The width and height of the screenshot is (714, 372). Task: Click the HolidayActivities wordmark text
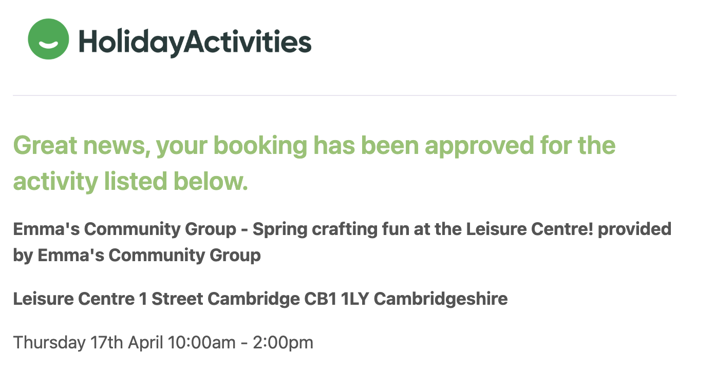click(195, 42)
